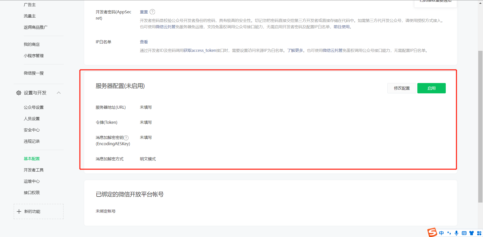Click the help icon beside 重置
483x237 pixels.
pos(152,12)
